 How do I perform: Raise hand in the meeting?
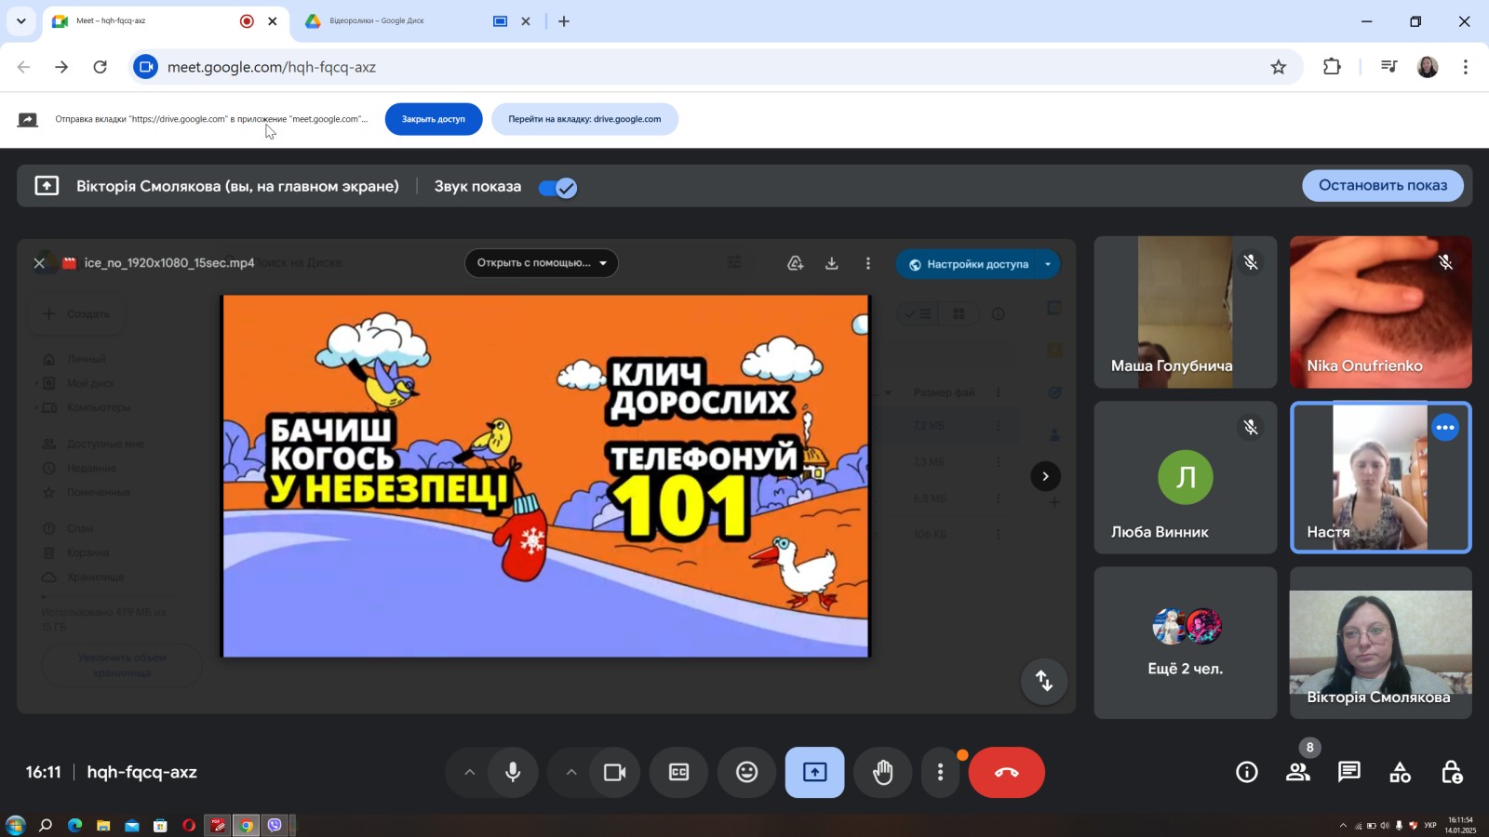coord(882,772)
